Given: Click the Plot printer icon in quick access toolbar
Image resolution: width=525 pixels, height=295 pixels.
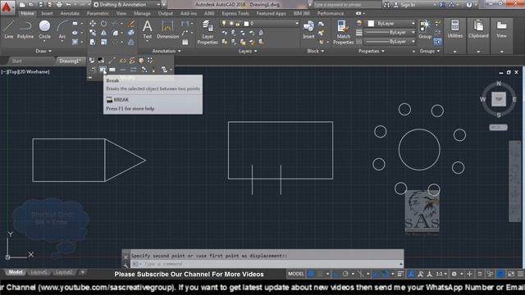Looking at the screenshot, I should (59, 5).
